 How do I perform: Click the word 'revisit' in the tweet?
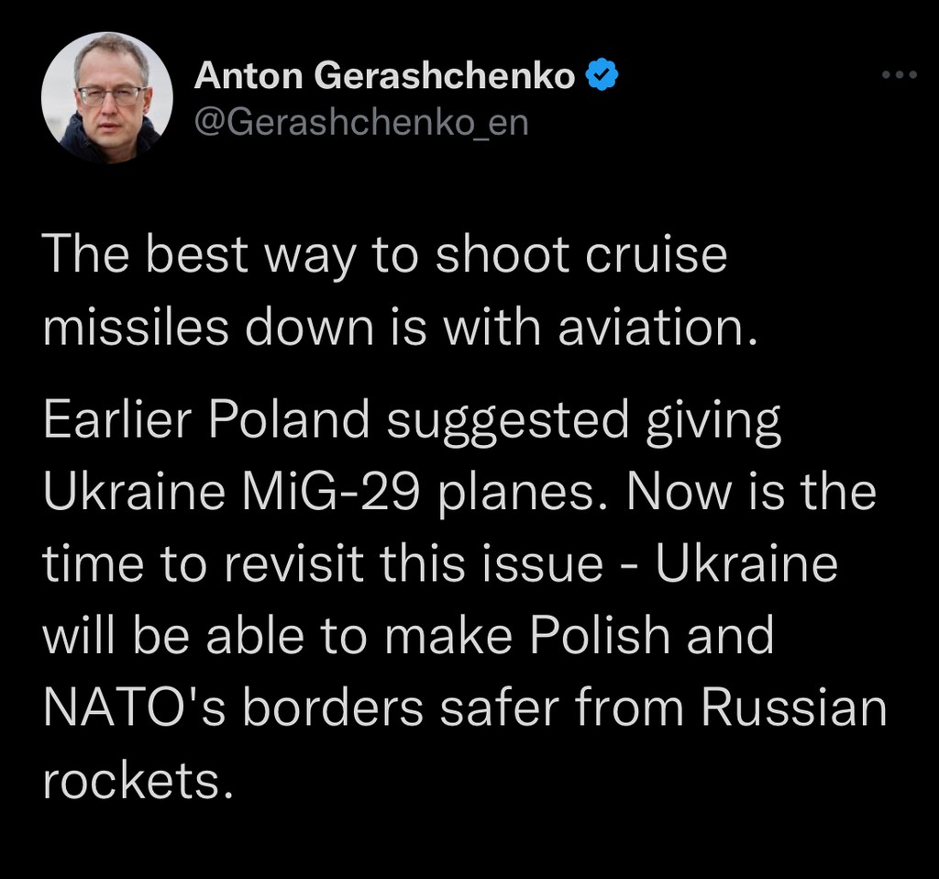pyautogui.click(x=294, y=564)
